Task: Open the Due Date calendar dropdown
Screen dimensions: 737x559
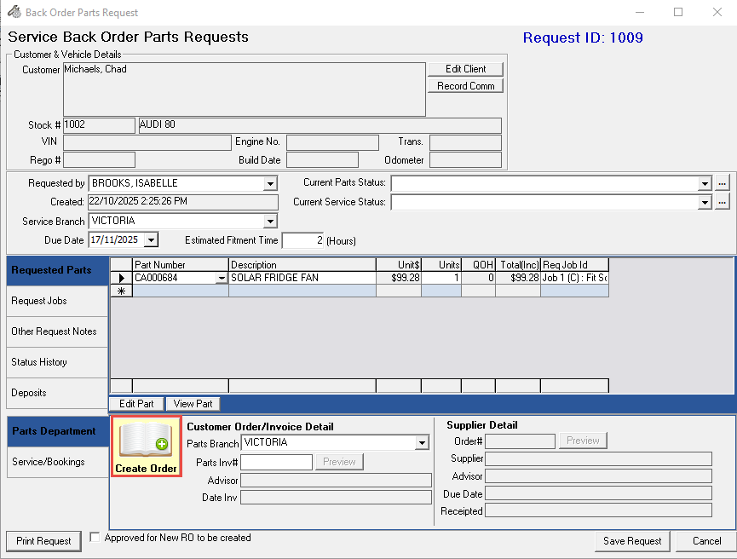Action: pos(151,240)
